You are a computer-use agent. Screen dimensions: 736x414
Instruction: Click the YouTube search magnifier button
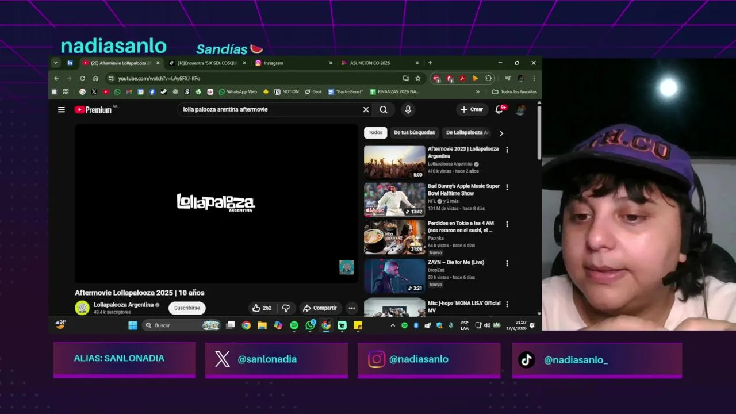(x=384, y=109)
